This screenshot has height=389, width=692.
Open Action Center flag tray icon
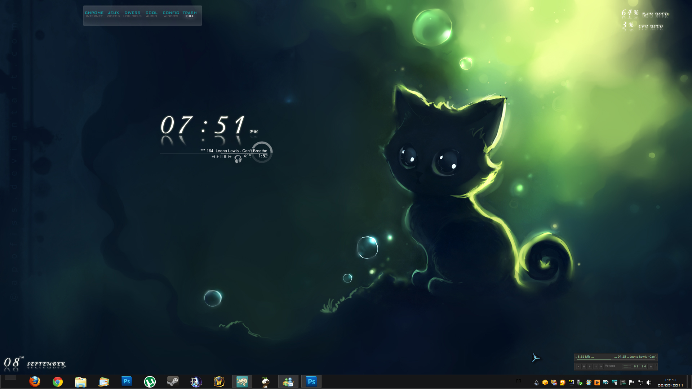631,383
